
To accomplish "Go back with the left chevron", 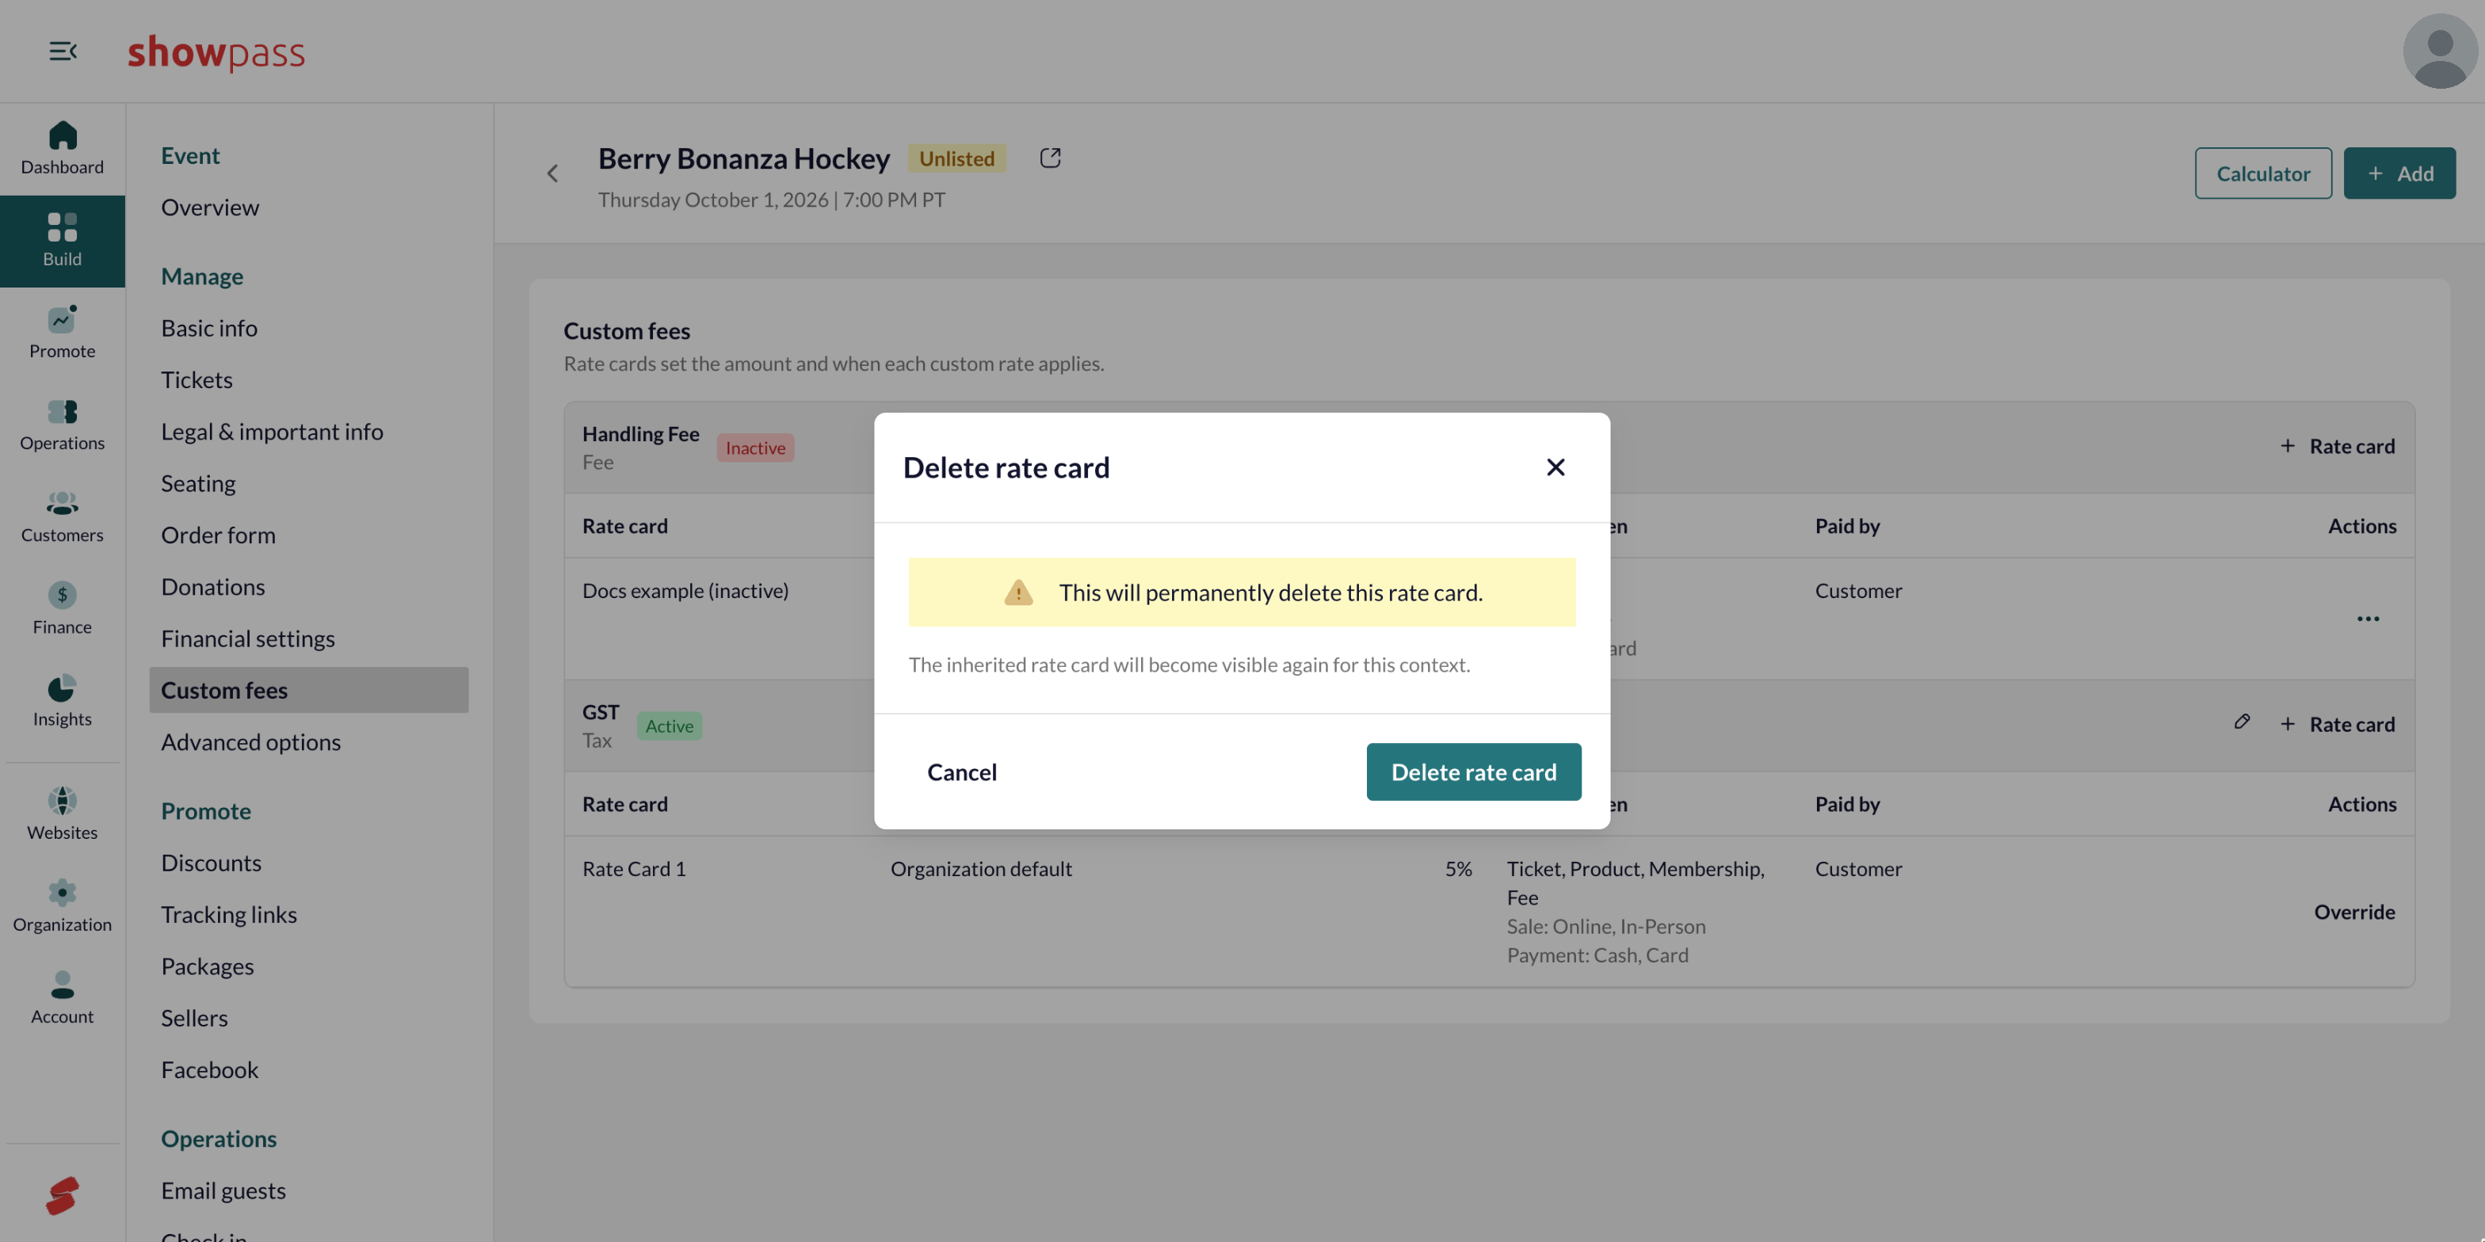I will point(552,173).
